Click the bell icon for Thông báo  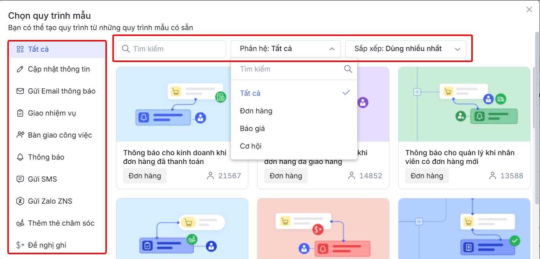[20, 157]
